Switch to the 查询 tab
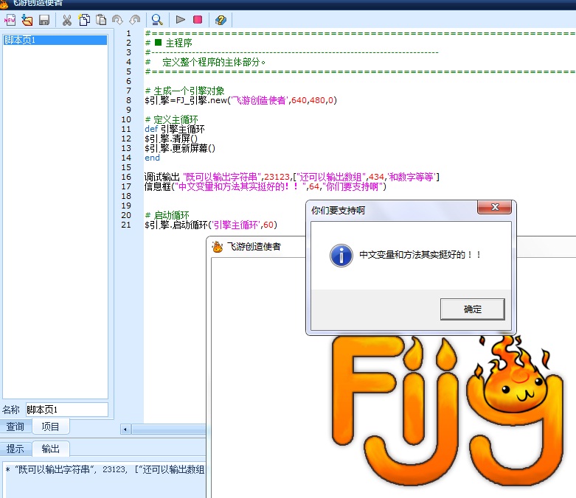Viewport: 576px width, 498px height. click(x=15, y=427)
